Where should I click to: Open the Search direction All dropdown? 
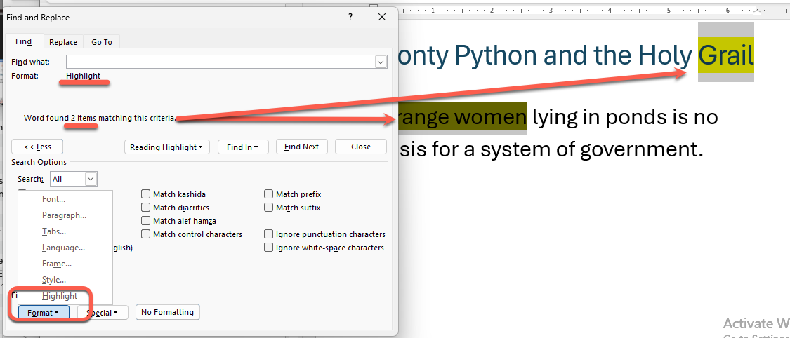pos(91,179)
